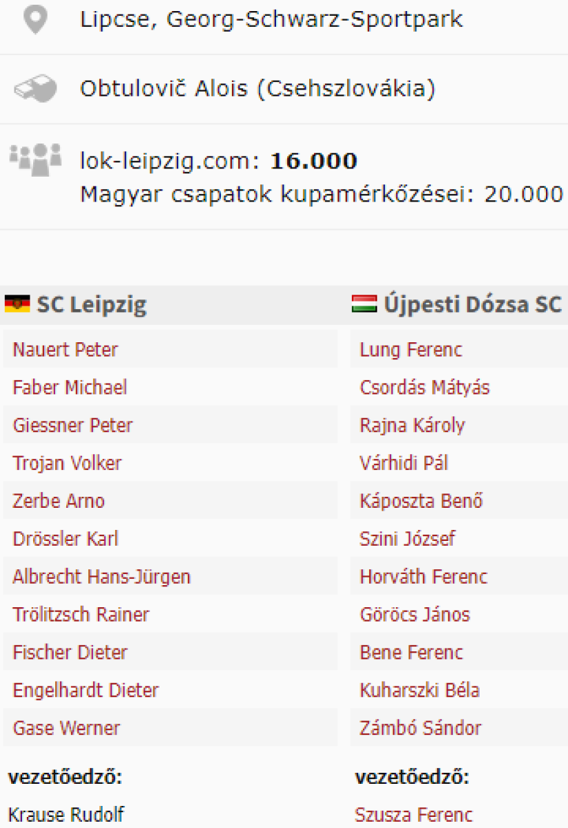568x828 pixels.
Task: Click the location pin icon
Action: (x=35, y=20)
